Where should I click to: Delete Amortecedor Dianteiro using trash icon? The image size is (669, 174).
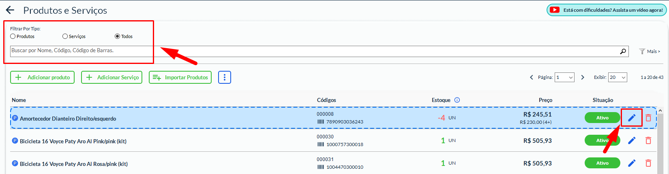648,118
